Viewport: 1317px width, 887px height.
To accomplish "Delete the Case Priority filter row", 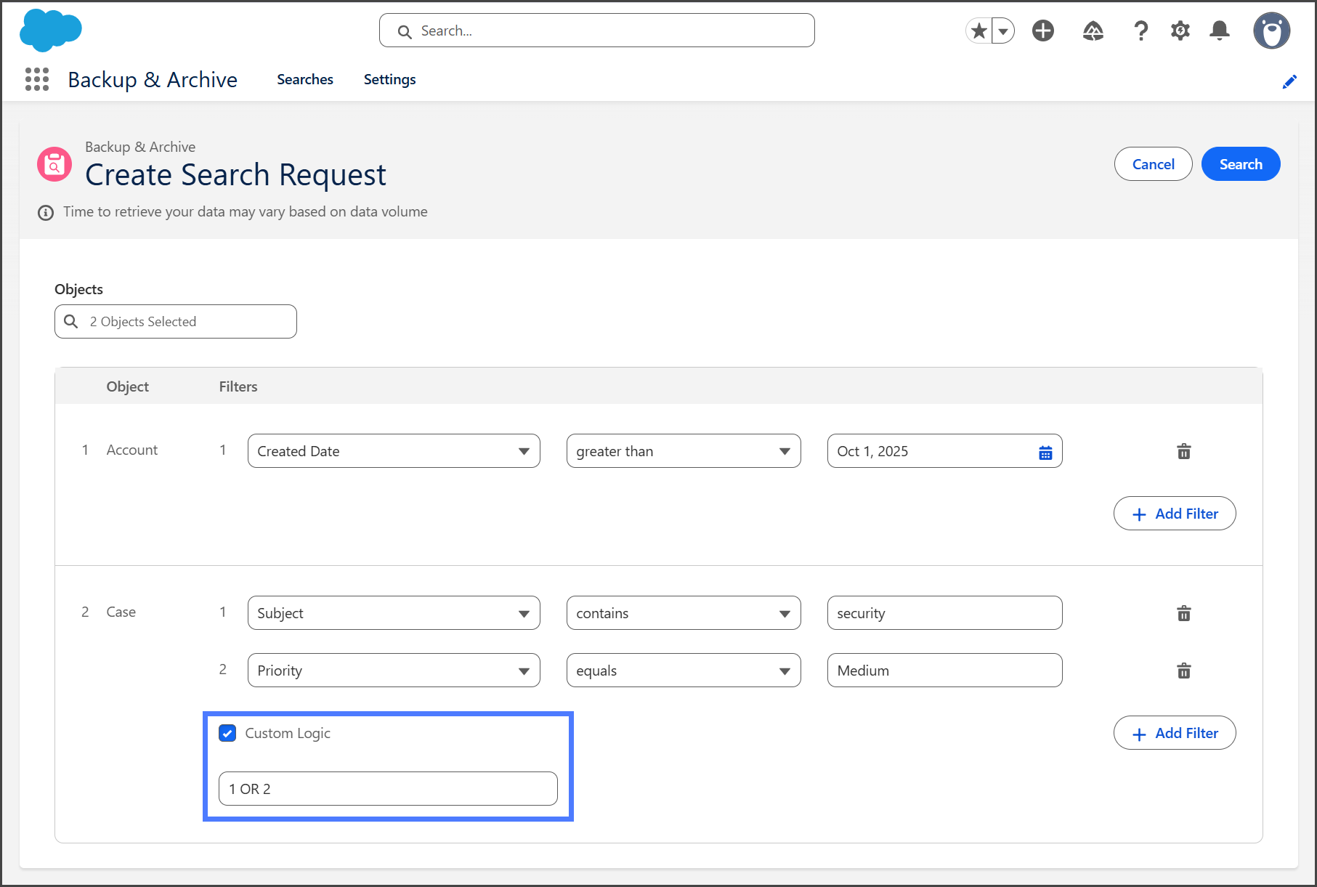I will pyautogui.click(x=1183, y=671).
